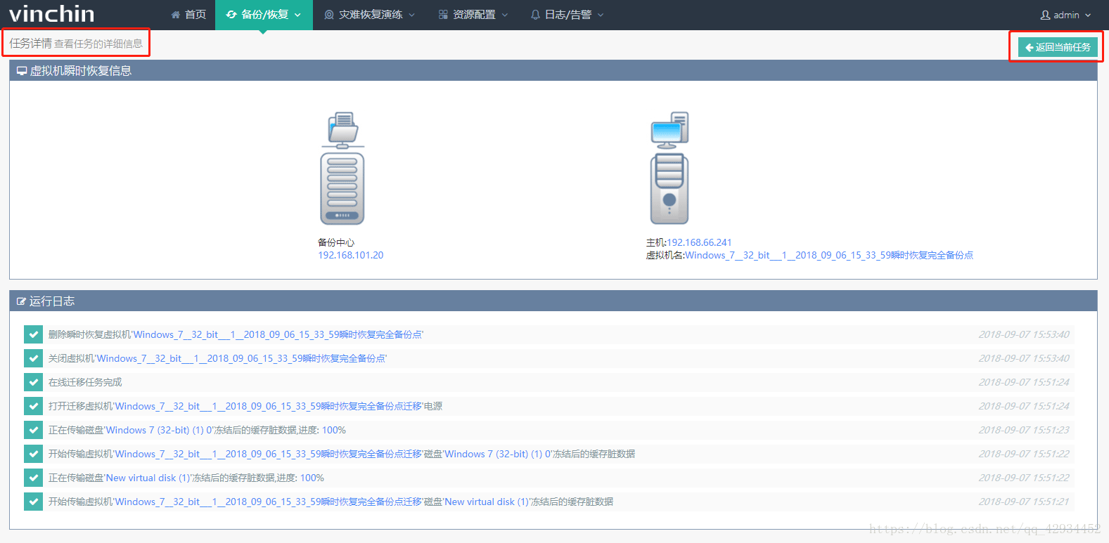
Task: Click the 正在传输磁盘 New virtual disk log text
Action: tap(186, 478)
